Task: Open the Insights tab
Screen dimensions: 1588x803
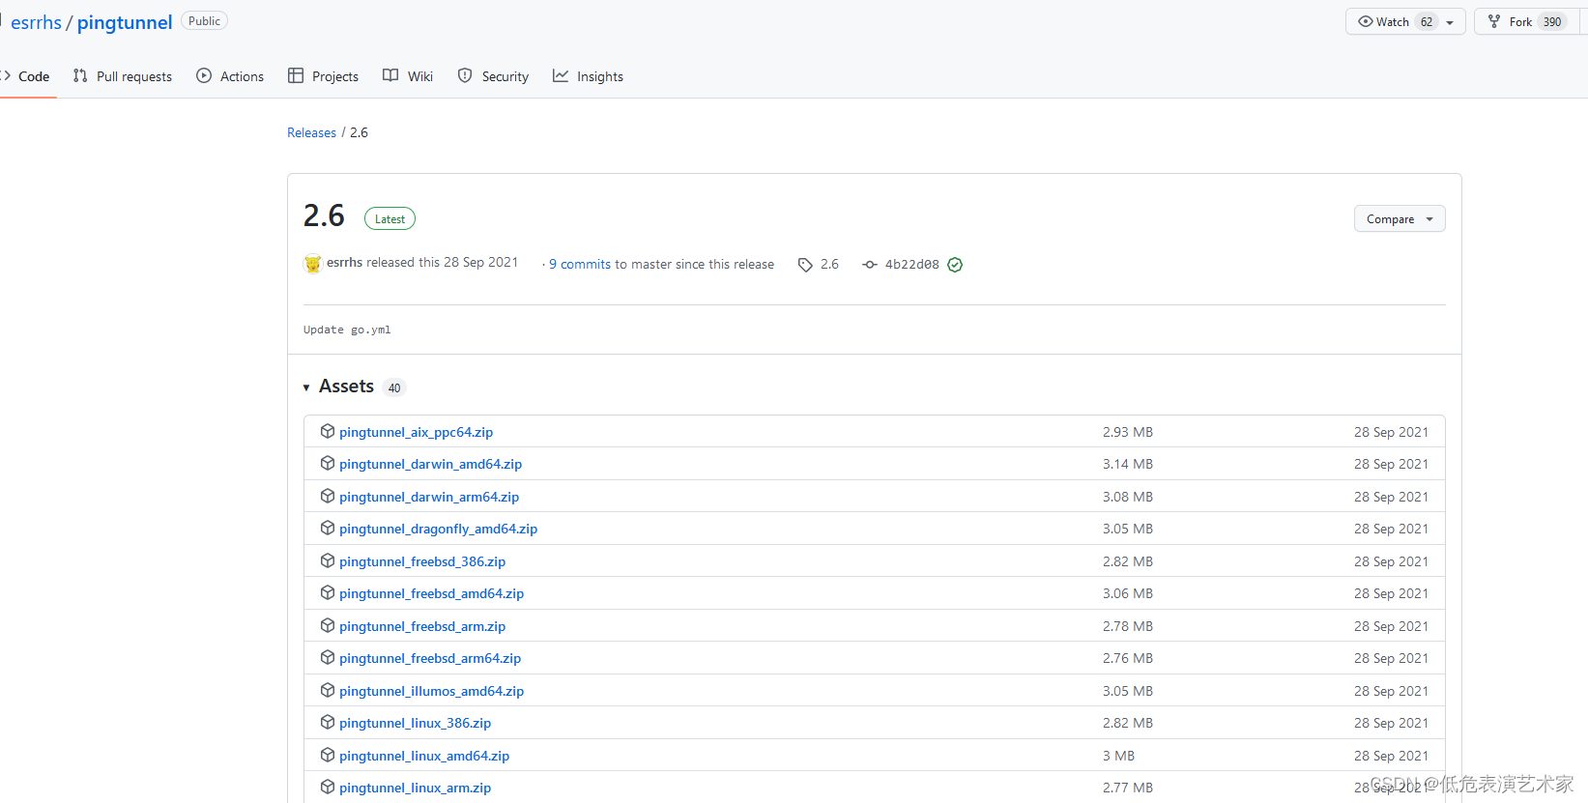Action: 588,76
